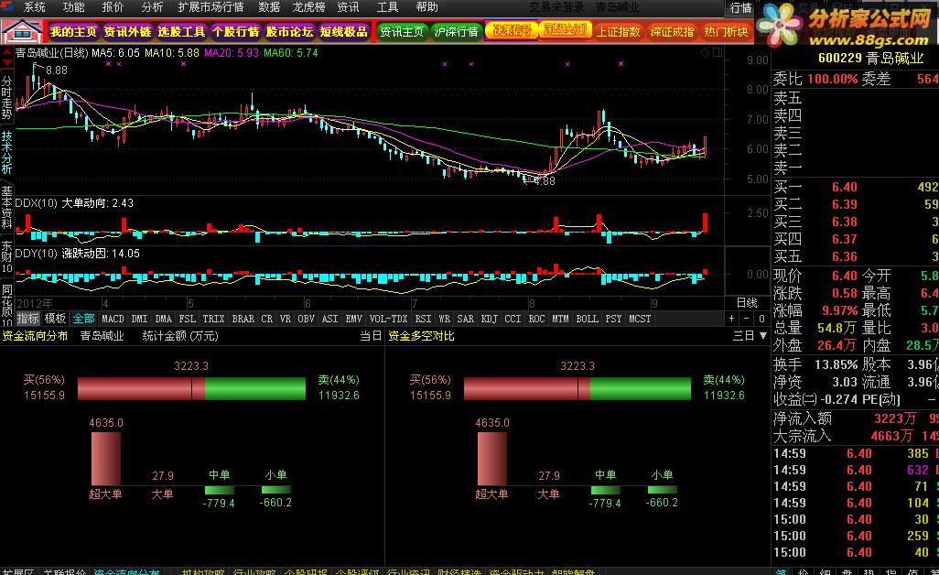
Task: Open 资讯 menu
Action: click(348, 7)
